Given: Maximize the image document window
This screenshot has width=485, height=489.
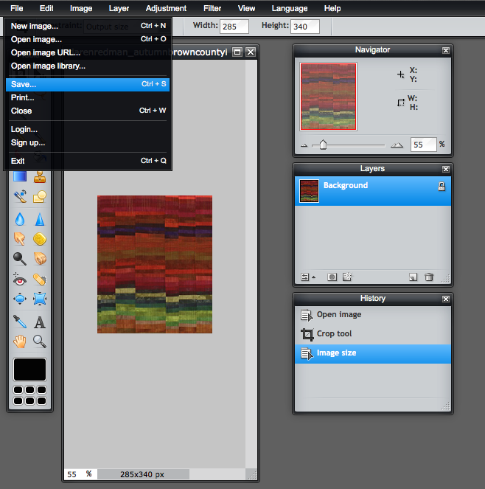Looking at the screenshot, I should (x=237, y=52).
